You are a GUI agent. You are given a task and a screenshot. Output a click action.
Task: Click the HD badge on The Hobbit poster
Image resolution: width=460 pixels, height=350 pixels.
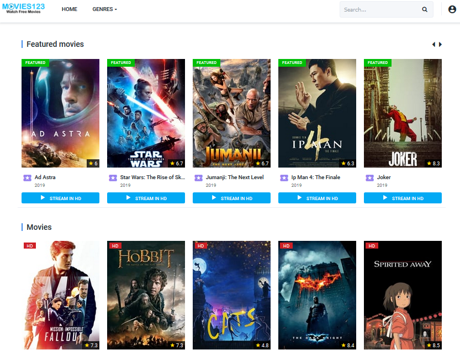point(115,246)
